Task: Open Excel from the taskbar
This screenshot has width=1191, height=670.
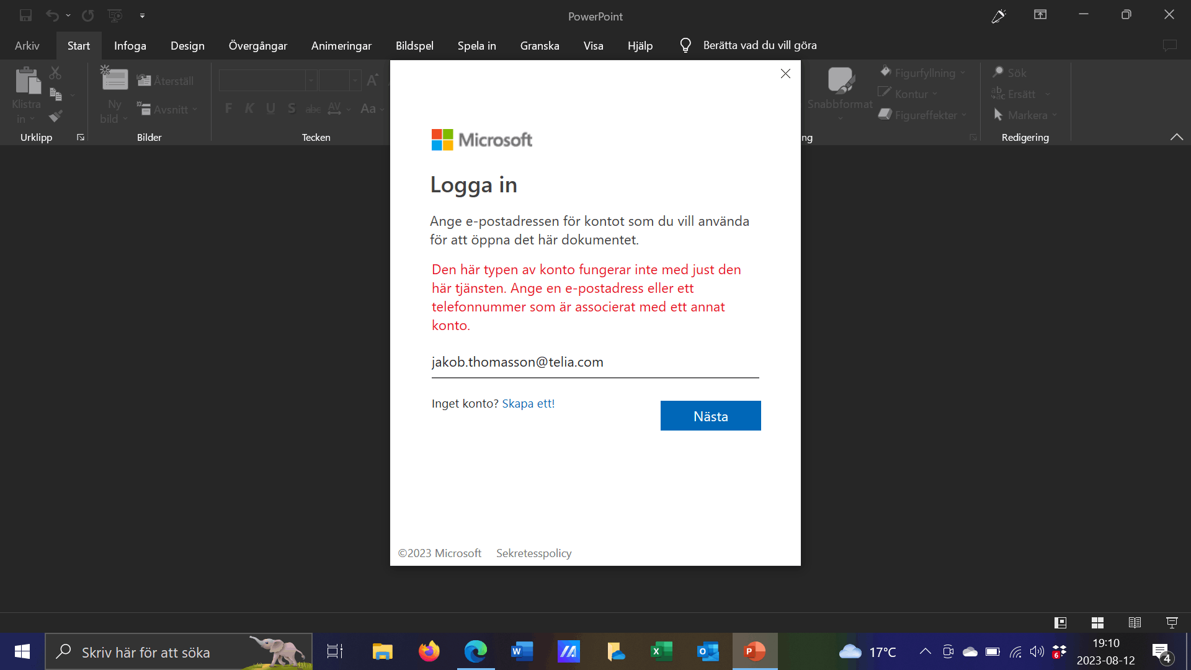Action: click(661, 651)
